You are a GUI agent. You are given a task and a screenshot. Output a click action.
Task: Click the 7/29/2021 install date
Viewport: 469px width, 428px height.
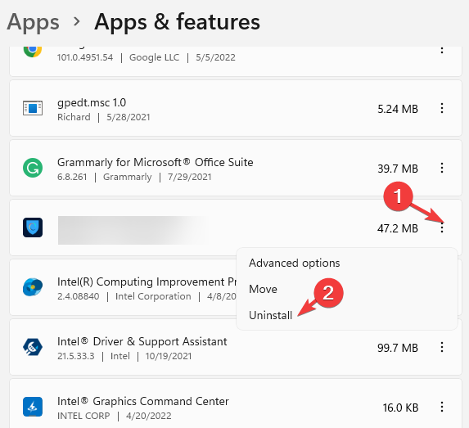[190, 177]
